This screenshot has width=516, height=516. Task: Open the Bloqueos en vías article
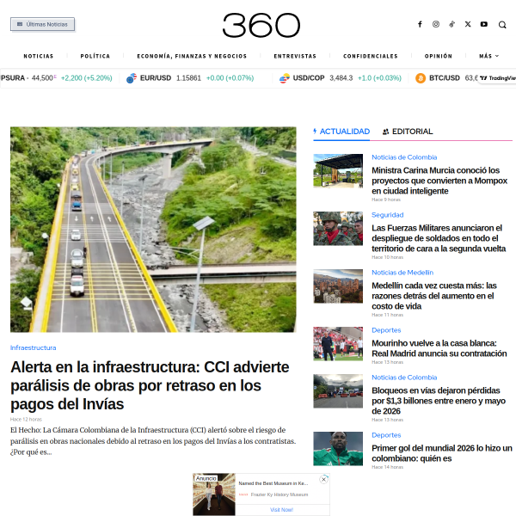point(439,401)
